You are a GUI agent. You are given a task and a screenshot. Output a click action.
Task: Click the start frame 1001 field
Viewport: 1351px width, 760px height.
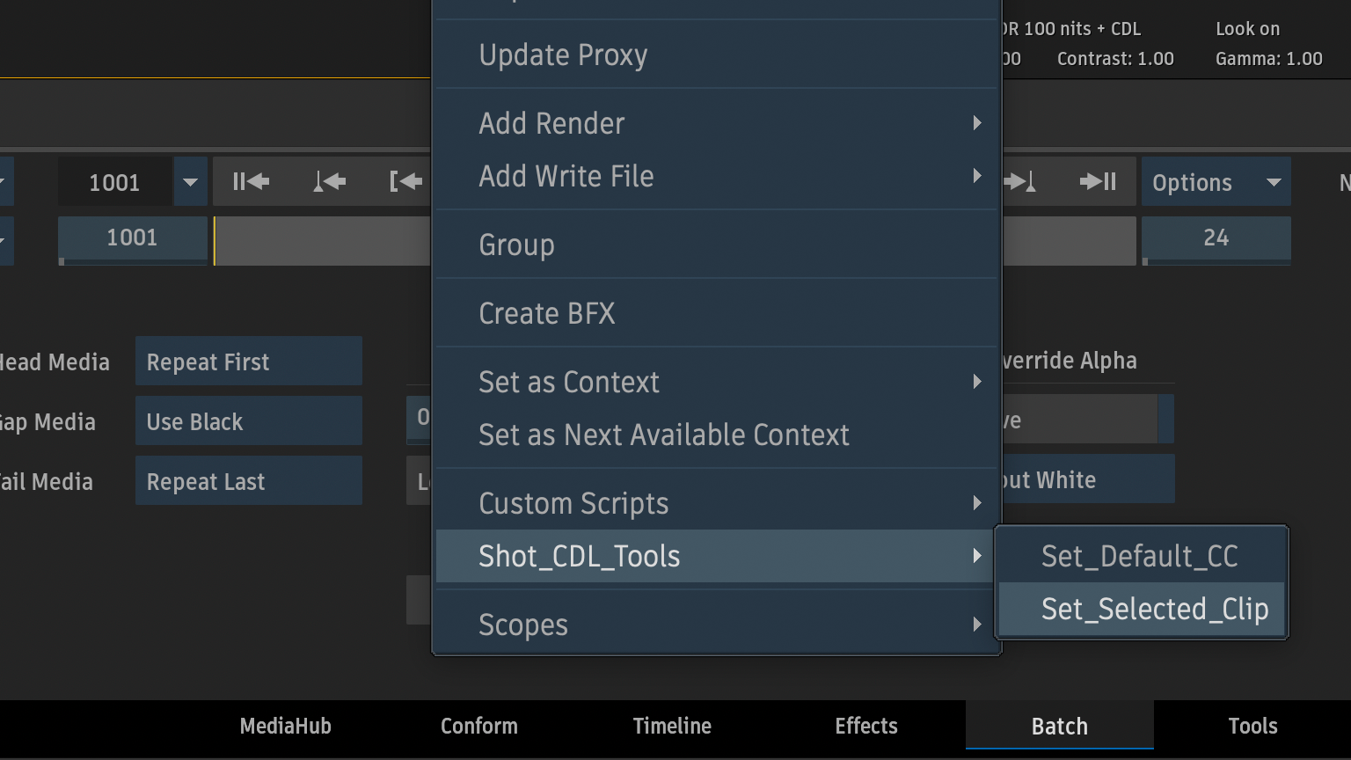pos(132,238)
